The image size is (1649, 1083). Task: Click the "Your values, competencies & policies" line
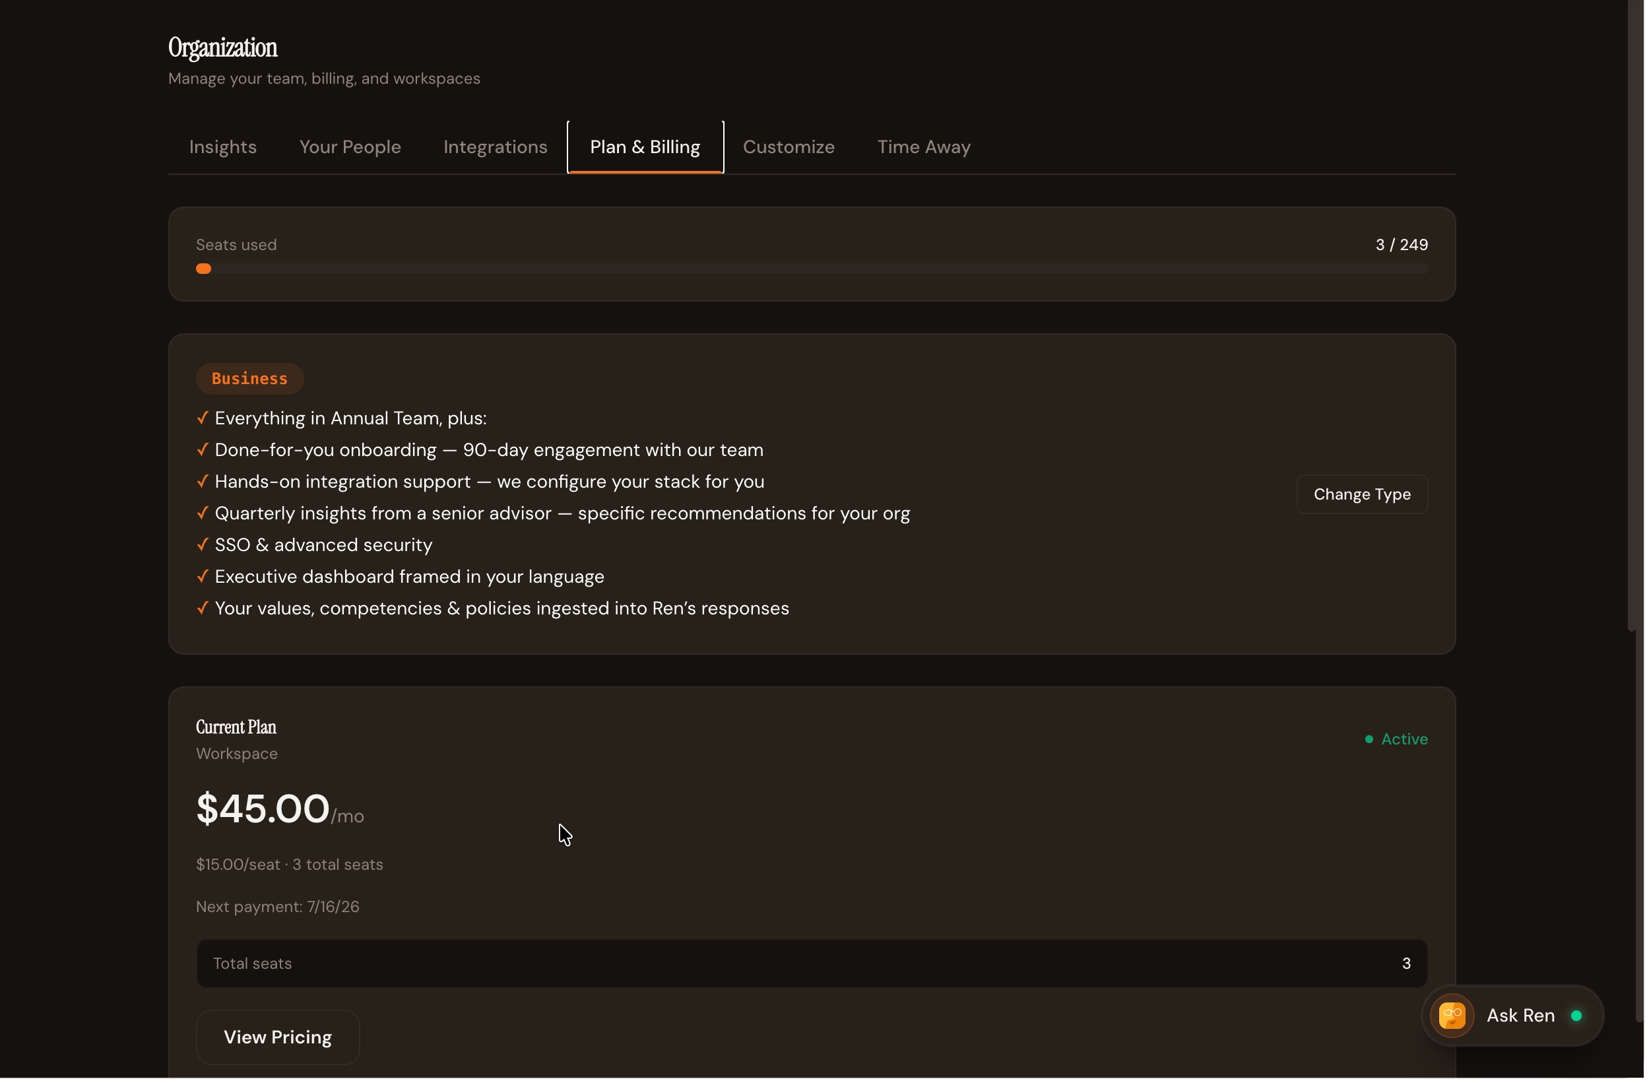503,610
